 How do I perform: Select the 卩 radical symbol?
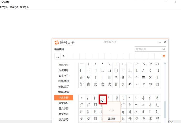pyautogui.click(x=116, y=98)
